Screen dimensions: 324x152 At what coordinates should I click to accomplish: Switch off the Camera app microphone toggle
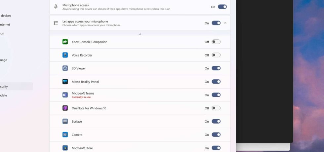point(216,135)
